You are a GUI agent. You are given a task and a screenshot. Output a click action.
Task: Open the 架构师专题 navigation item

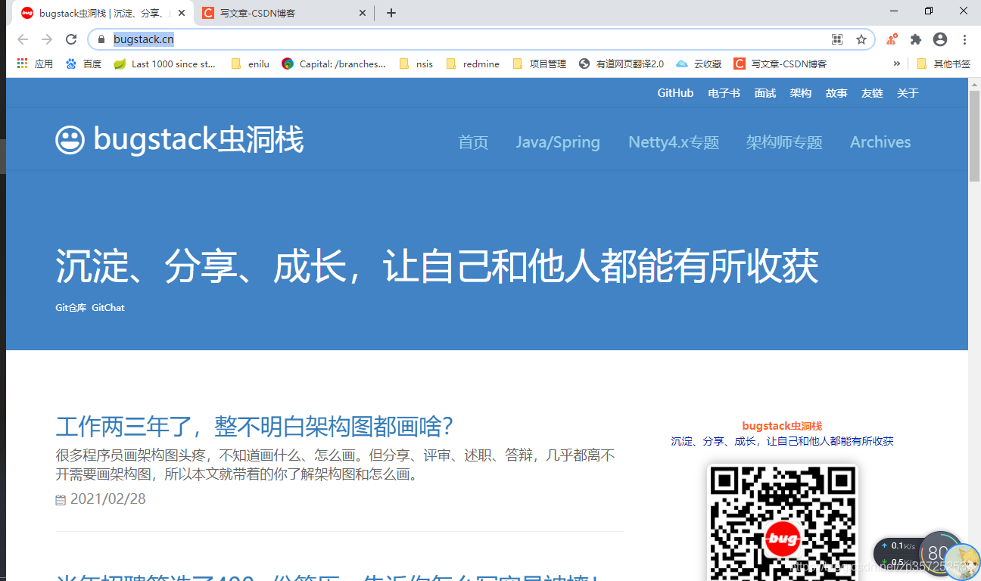tap(784, 142)
